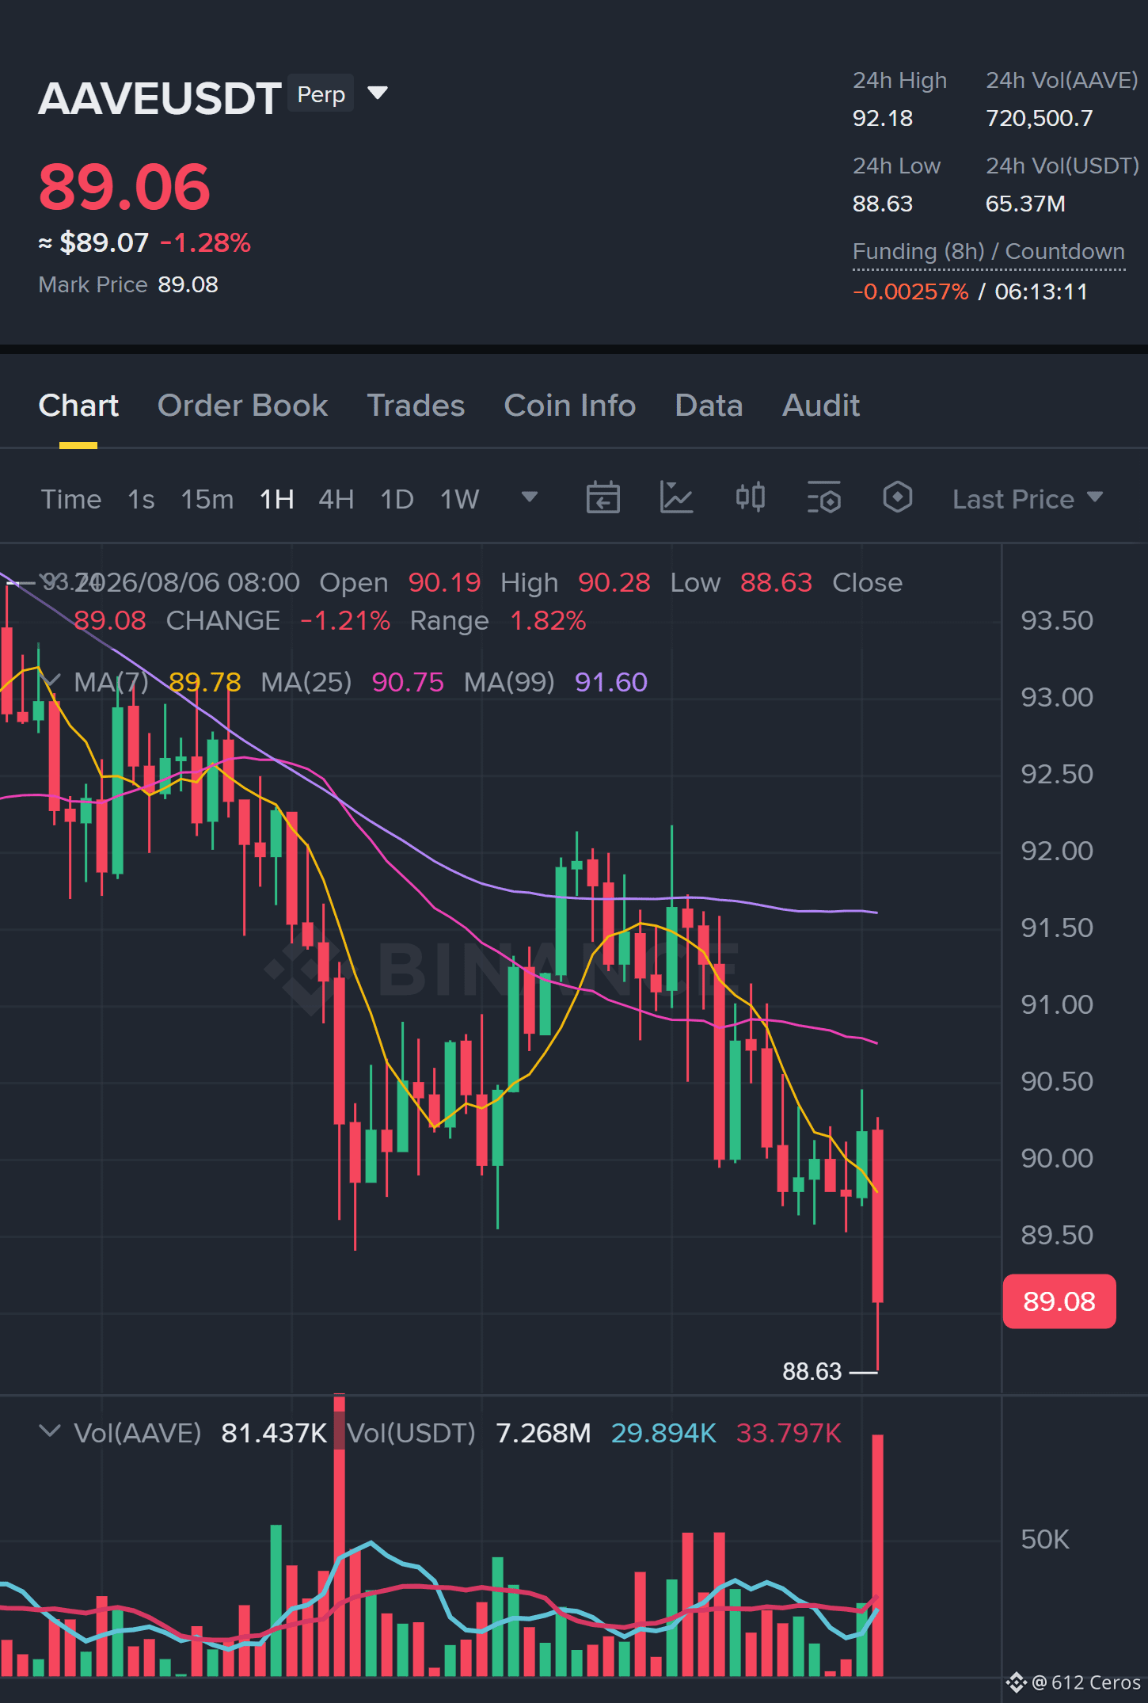Click the Vol(USDT) value 7.268M

[543, 1433]
